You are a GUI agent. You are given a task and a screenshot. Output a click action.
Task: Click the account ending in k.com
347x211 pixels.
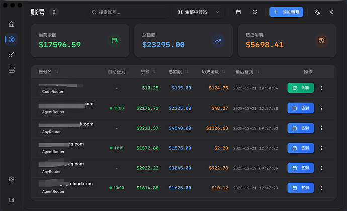66,124
